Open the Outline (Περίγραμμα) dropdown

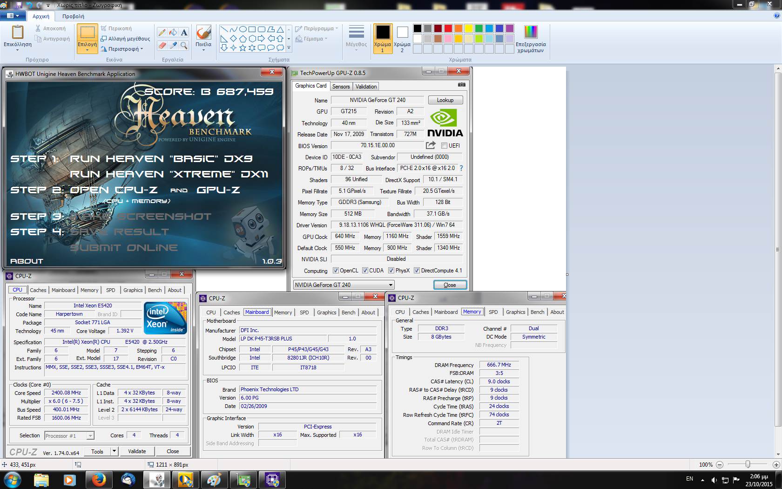coord(317,28)
